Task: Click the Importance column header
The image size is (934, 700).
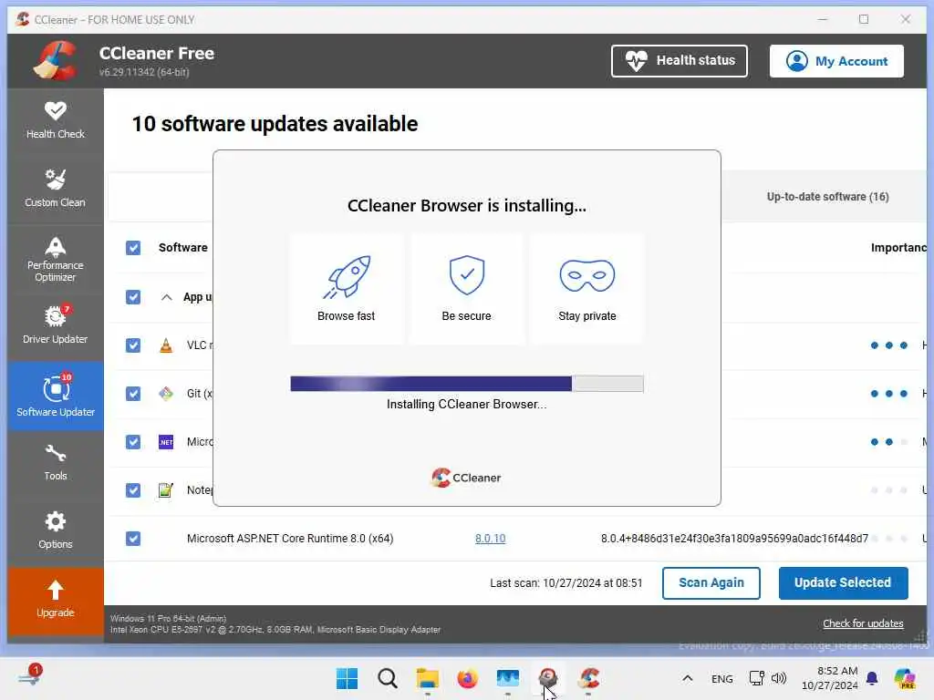Action: (x=898, y=248)
